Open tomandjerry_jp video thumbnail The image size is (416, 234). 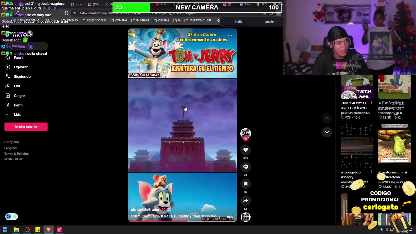coord(395,87)
